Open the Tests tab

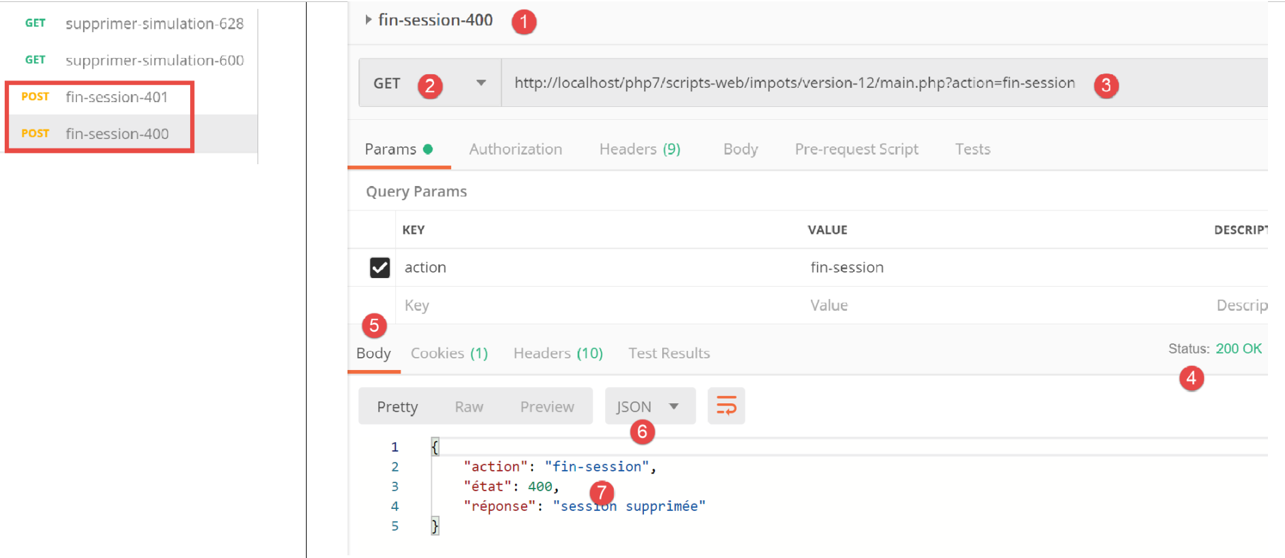coord(972,149)
